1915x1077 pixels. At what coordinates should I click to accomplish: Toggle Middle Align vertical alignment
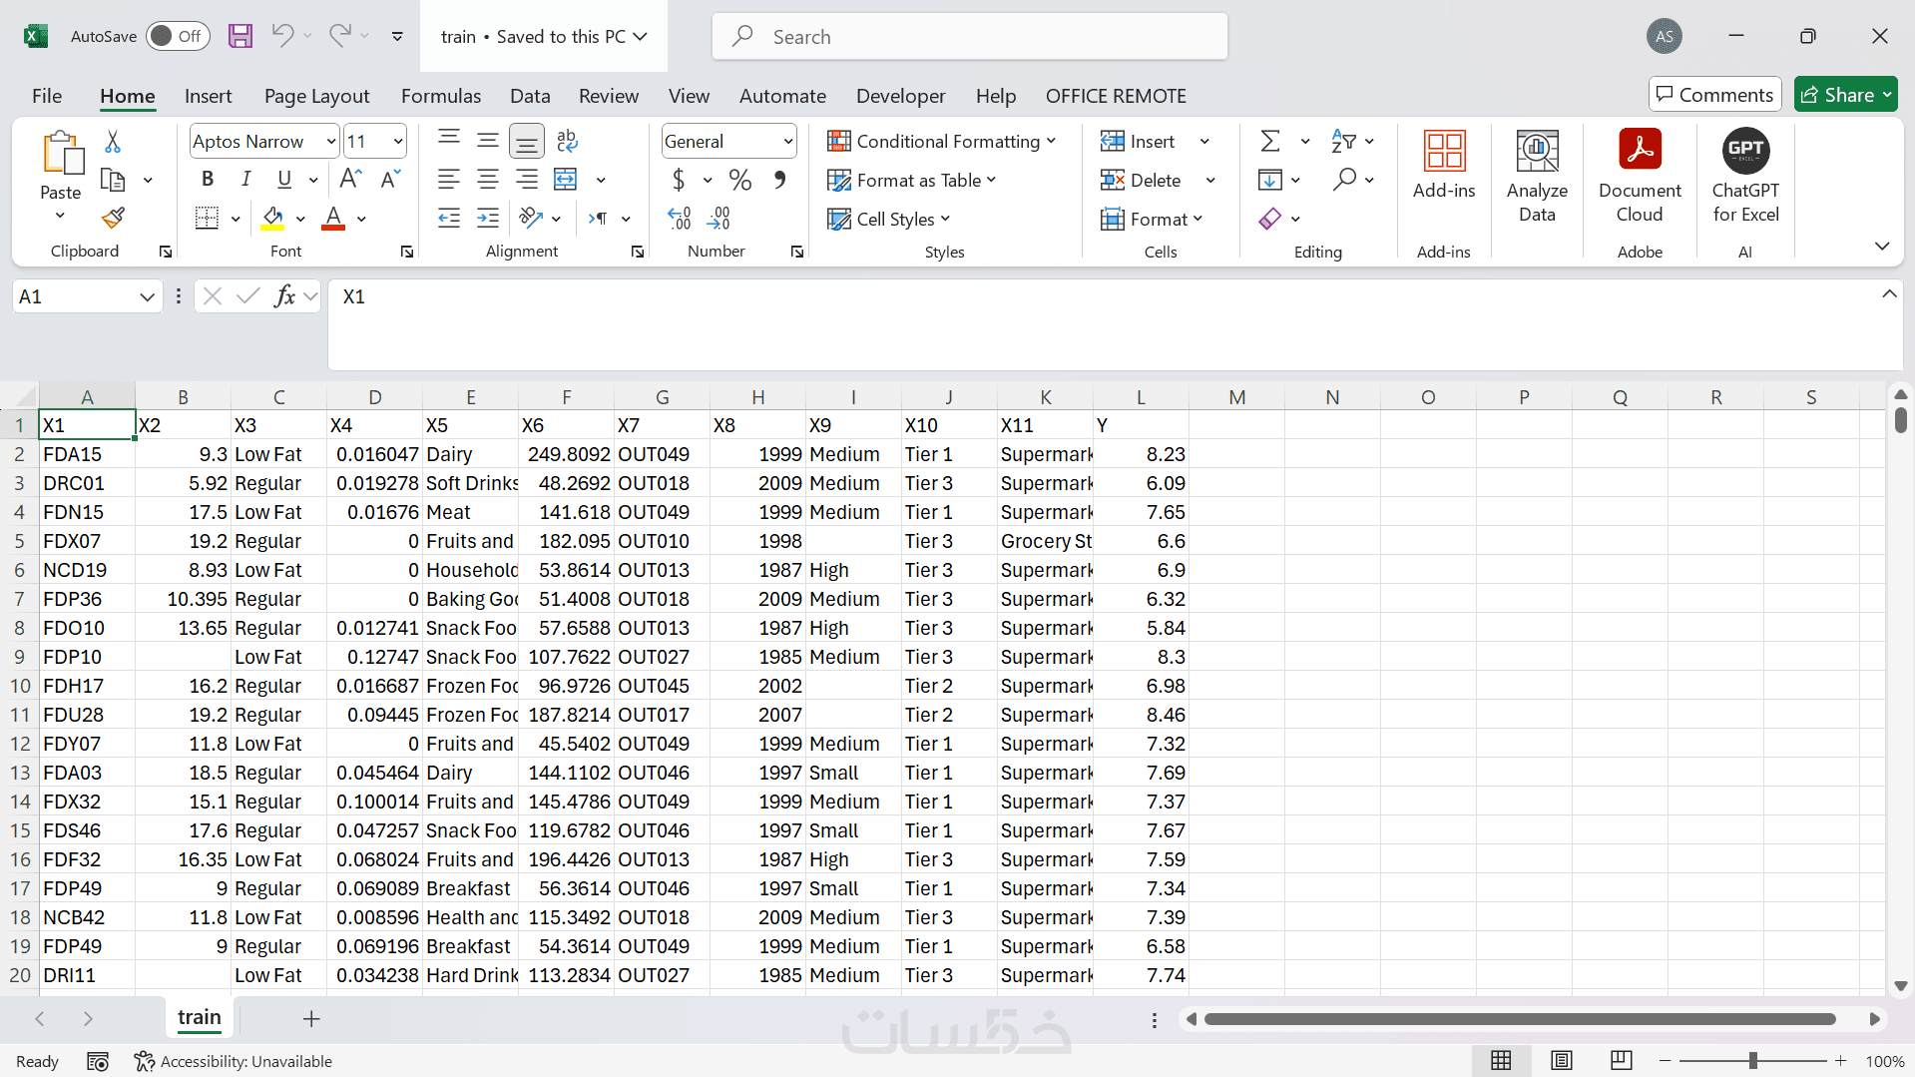coord(488,141)
